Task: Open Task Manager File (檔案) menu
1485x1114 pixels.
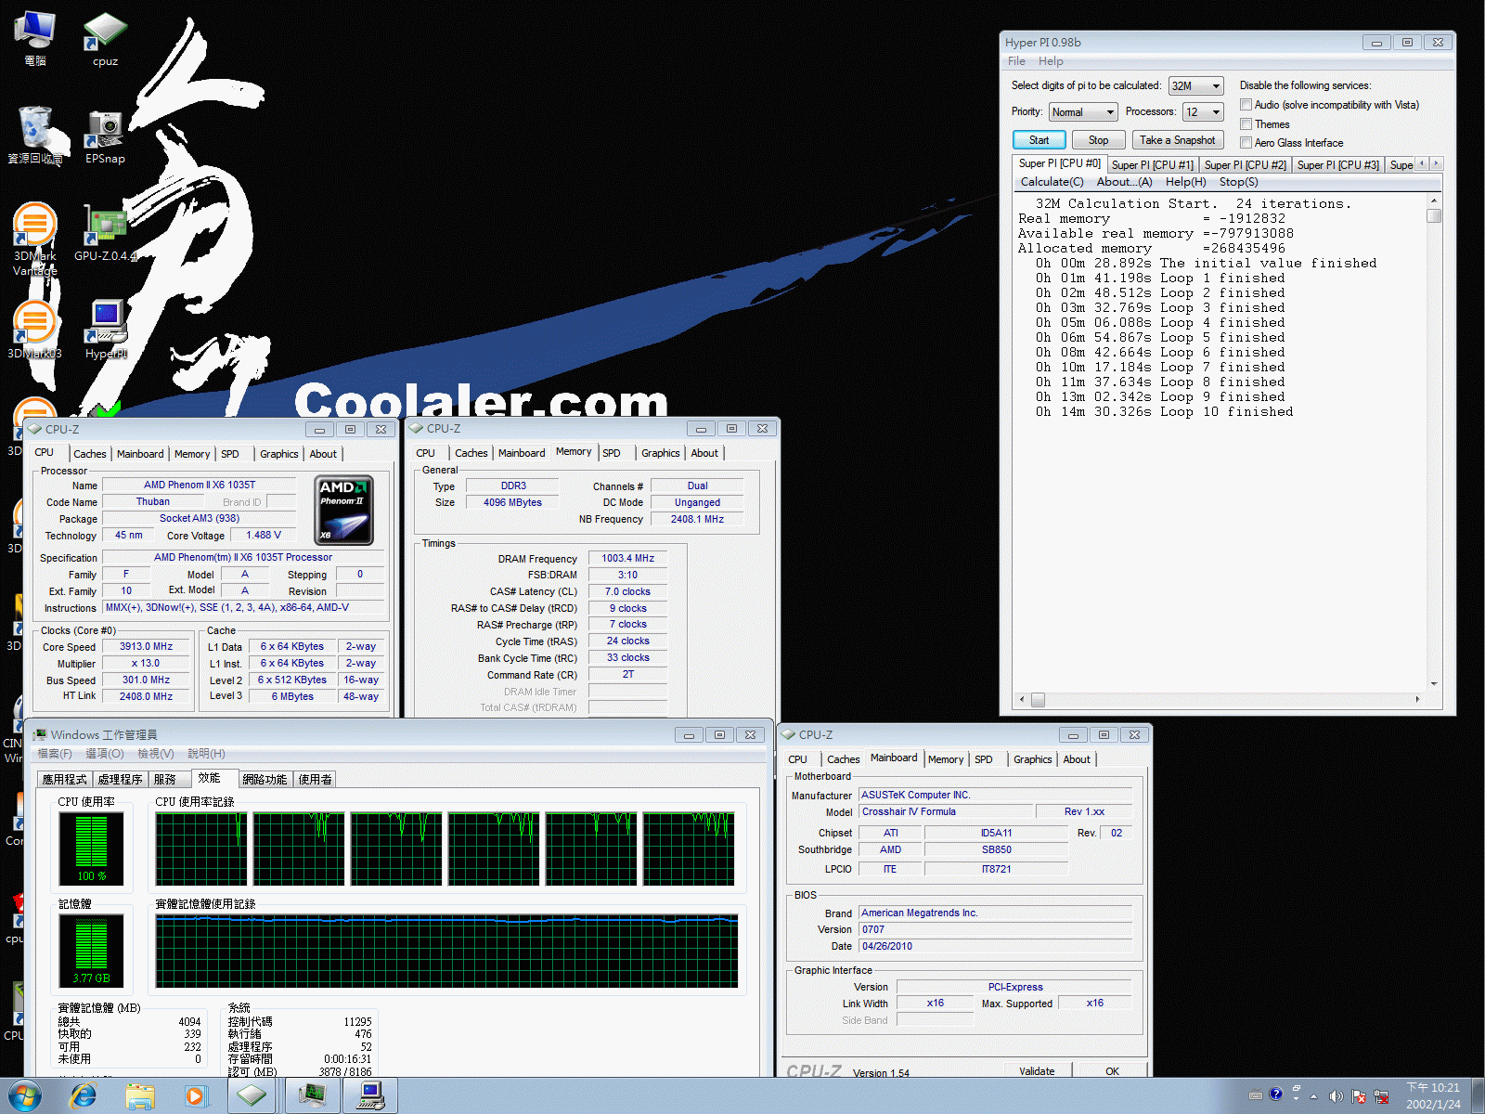Action: coord(55,754)
